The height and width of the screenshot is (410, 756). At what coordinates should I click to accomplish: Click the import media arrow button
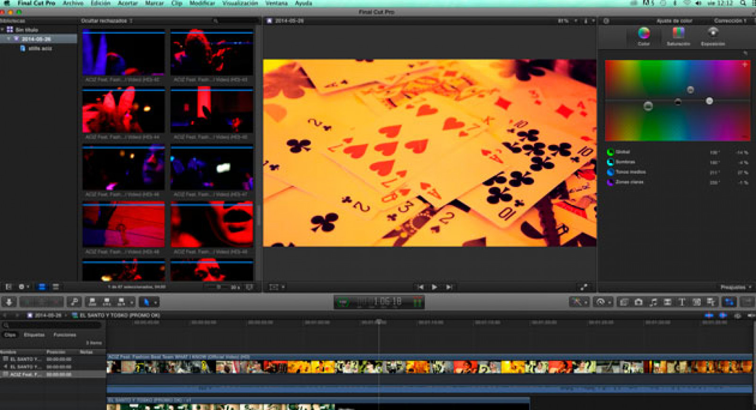point(9,301)
